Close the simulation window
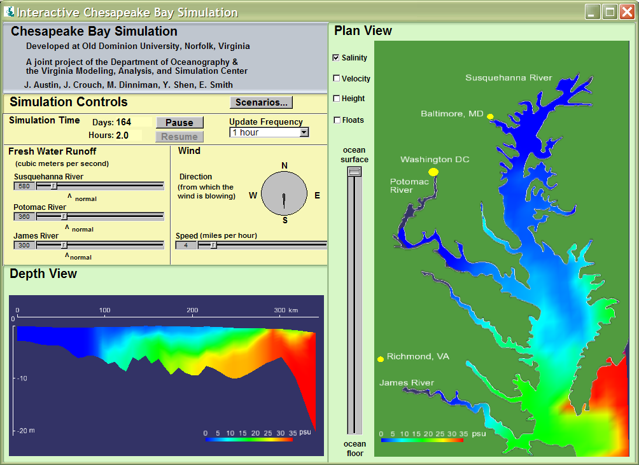 (627, 12)
